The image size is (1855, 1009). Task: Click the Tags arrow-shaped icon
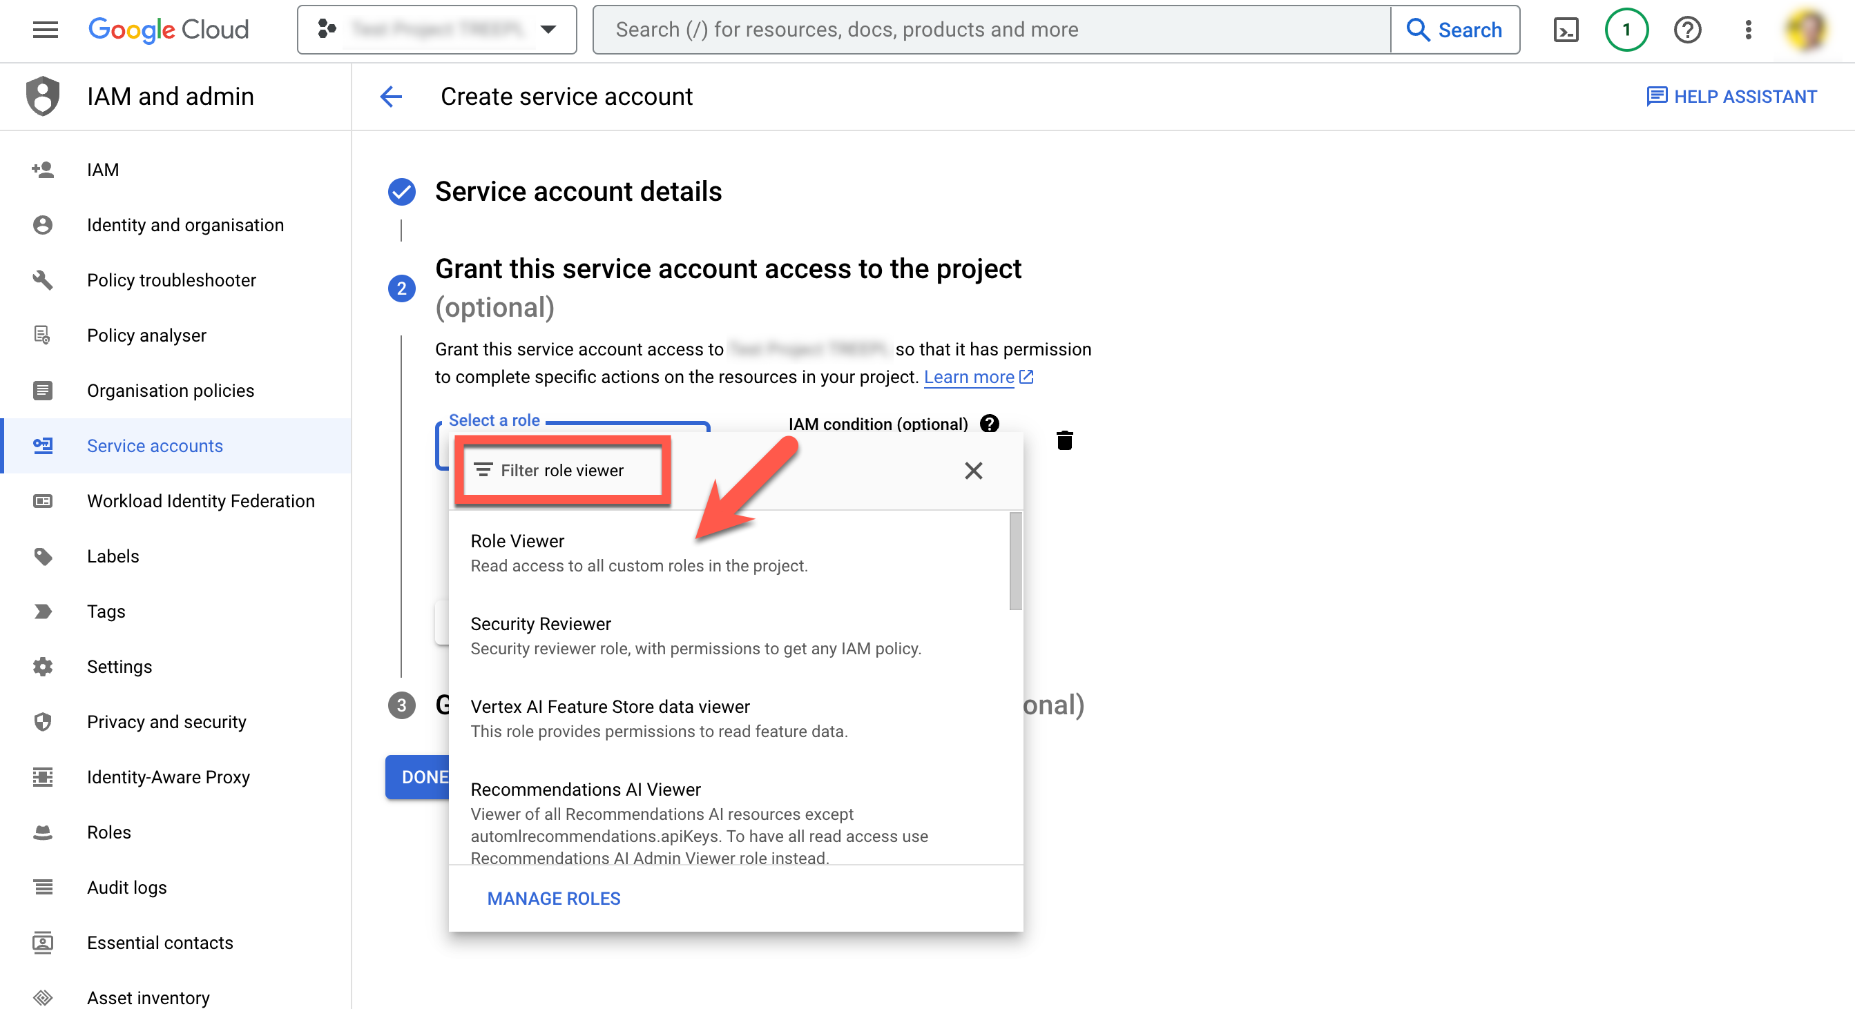(x=43, y=611)
